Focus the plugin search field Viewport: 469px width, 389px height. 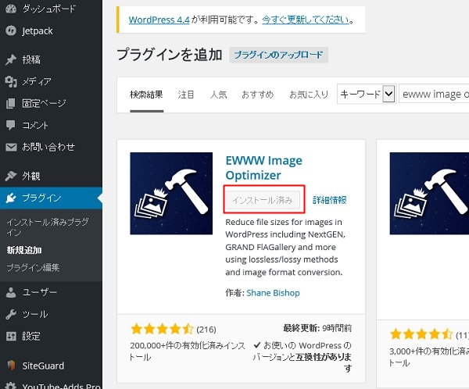(x=434, y=94)
